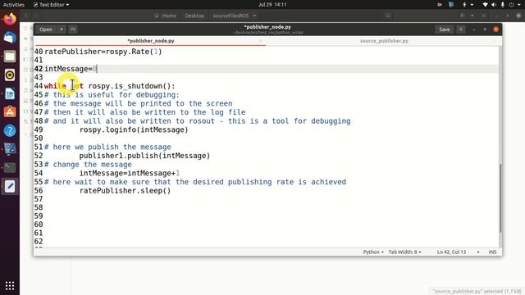Open the Files window hamburger menu
525x295 pixels.
483,16
